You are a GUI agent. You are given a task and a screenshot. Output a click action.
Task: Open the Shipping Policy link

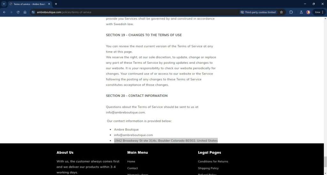(x=208, y=168)
